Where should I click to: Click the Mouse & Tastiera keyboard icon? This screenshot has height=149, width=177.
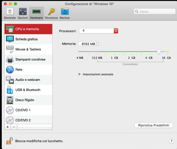point(10,49)
